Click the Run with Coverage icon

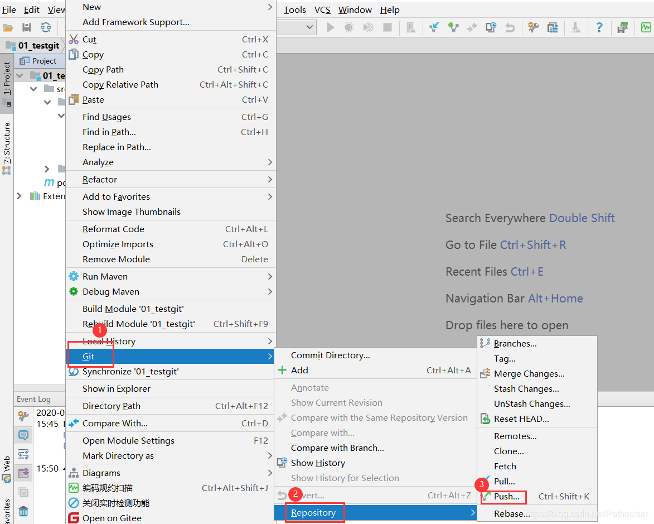pos(369,27)
